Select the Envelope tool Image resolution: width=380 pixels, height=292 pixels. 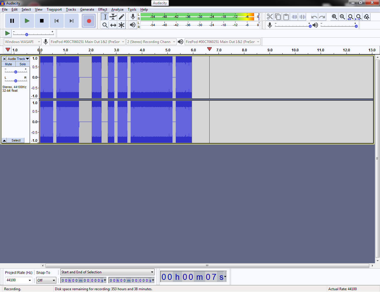[x=113, y=17]
